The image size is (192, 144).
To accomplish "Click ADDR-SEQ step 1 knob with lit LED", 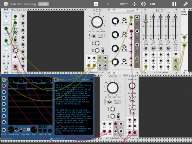I will pyautogui.click(x=23, y=16).
